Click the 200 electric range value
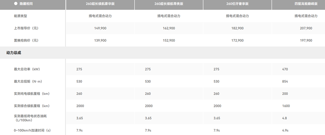 [x=285, y=93]
